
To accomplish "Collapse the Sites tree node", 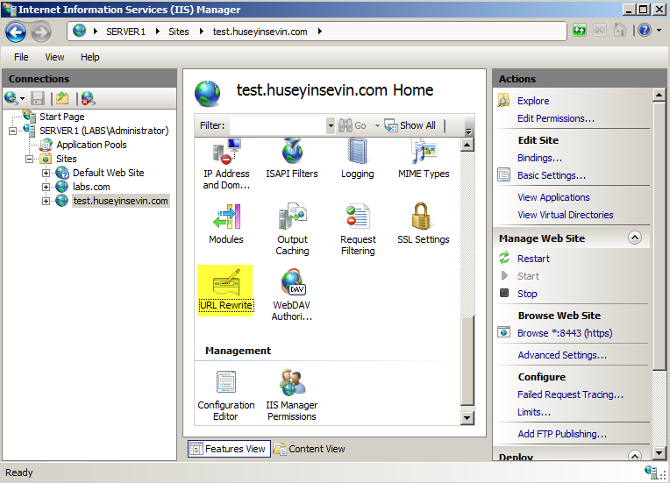I will click(29, 159).
